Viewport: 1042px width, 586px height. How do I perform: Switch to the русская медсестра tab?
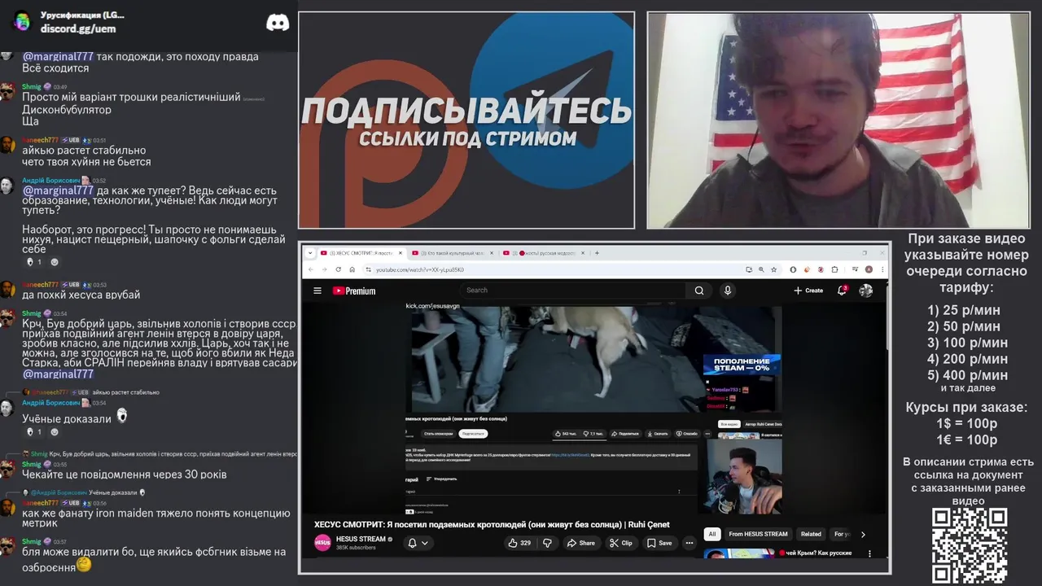point(544,253)
